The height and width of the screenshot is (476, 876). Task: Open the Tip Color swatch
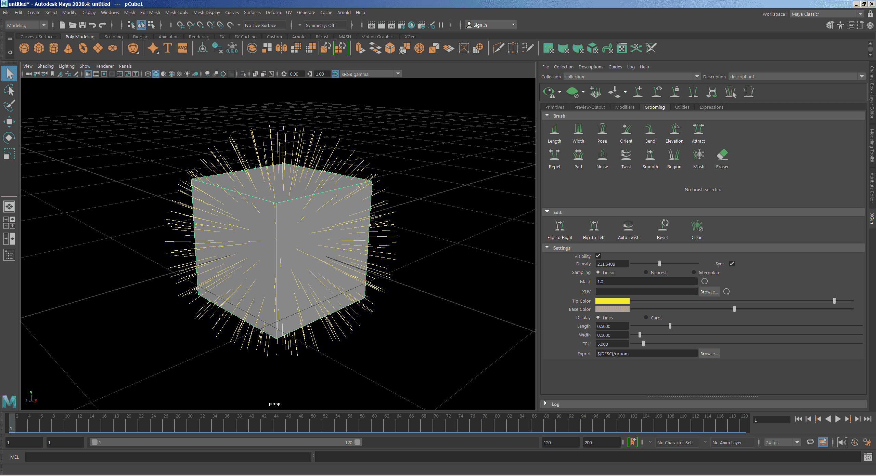tap(612, 301)
